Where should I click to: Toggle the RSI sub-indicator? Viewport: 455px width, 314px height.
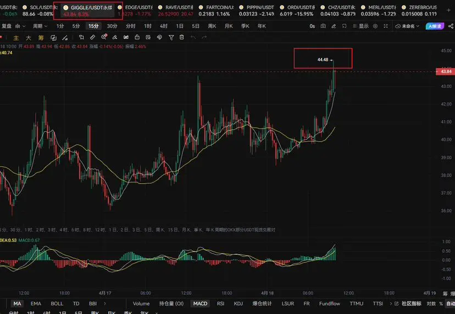(x=220, y=304)
